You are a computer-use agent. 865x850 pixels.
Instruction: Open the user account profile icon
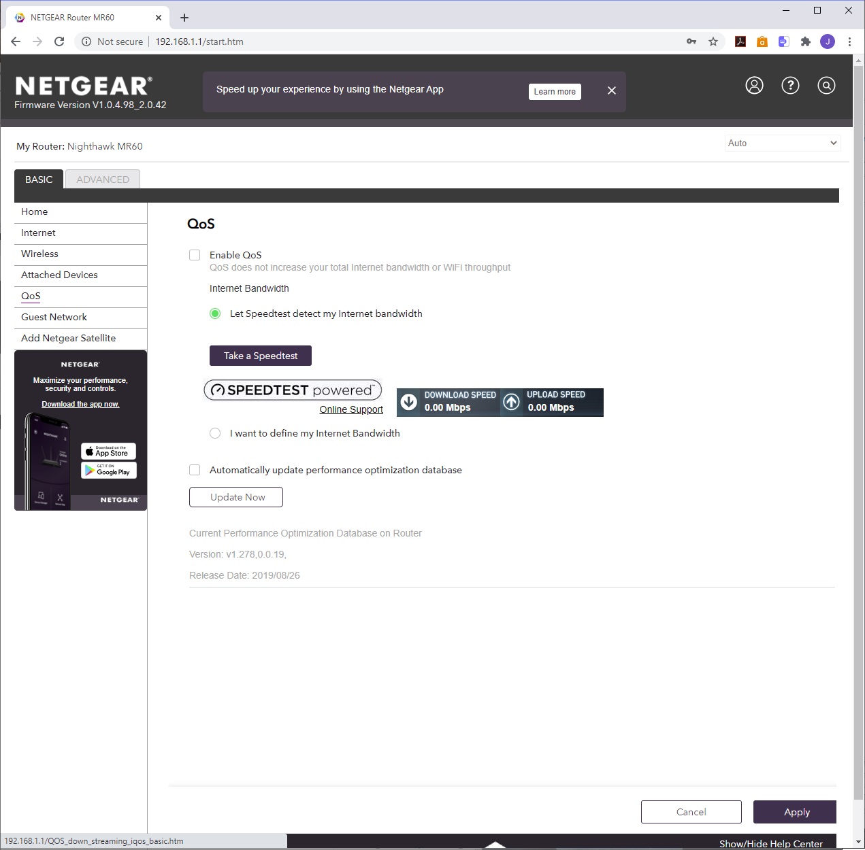[x=754, y=85]
